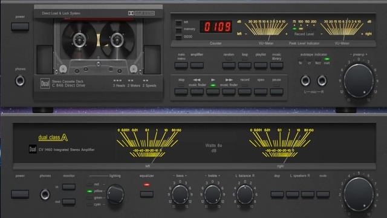The image size is (387, 218).
Task: Click the CV 1460 Integrated Stereo Amplifier label
Action: pos(67,150)
